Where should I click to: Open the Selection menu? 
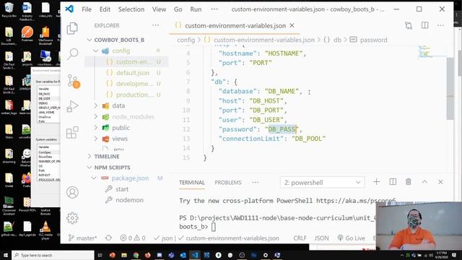[x=131, y=9]
